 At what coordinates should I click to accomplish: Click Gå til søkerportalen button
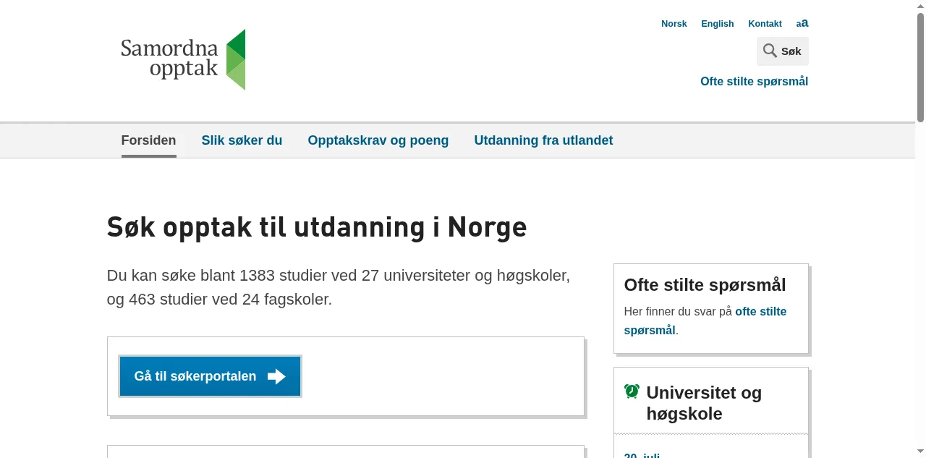[x=210, y=376]
